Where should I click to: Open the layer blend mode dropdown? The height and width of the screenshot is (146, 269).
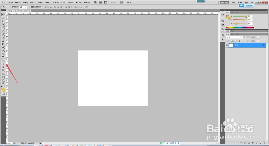234,37
